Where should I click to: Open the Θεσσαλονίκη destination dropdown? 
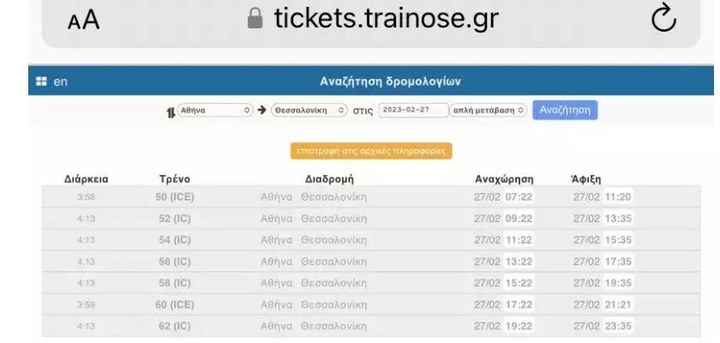click(x=309, y=111)
